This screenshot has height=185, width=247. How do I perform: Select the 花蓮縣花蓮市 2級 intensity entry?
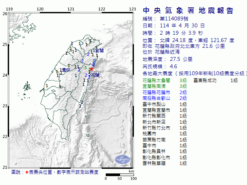(x=165, y=92)
